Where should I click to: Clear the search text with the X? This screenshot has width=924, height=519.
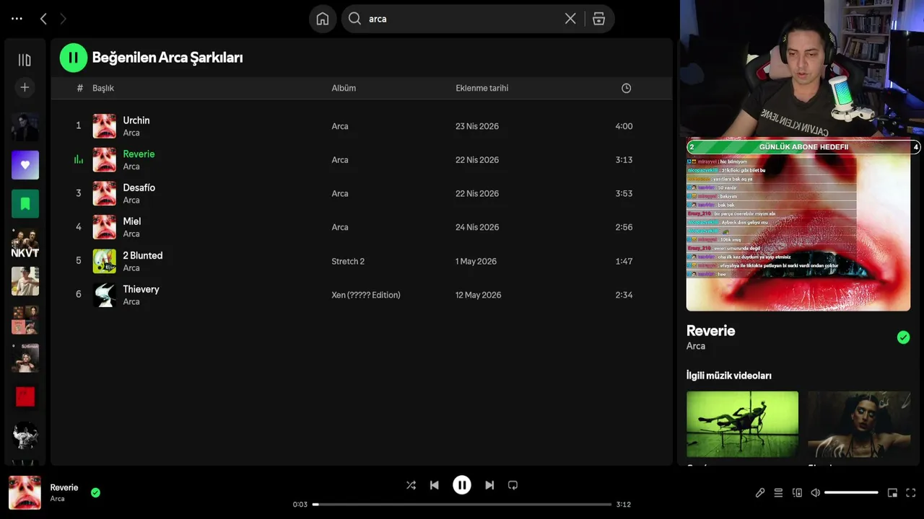(570, 19)
